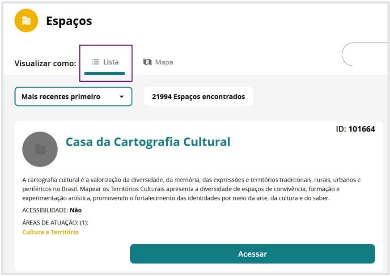The width and height of the screenshot is (390, 276).
Task: Click the Espaços page heading
Action: [x=69, y=21]
